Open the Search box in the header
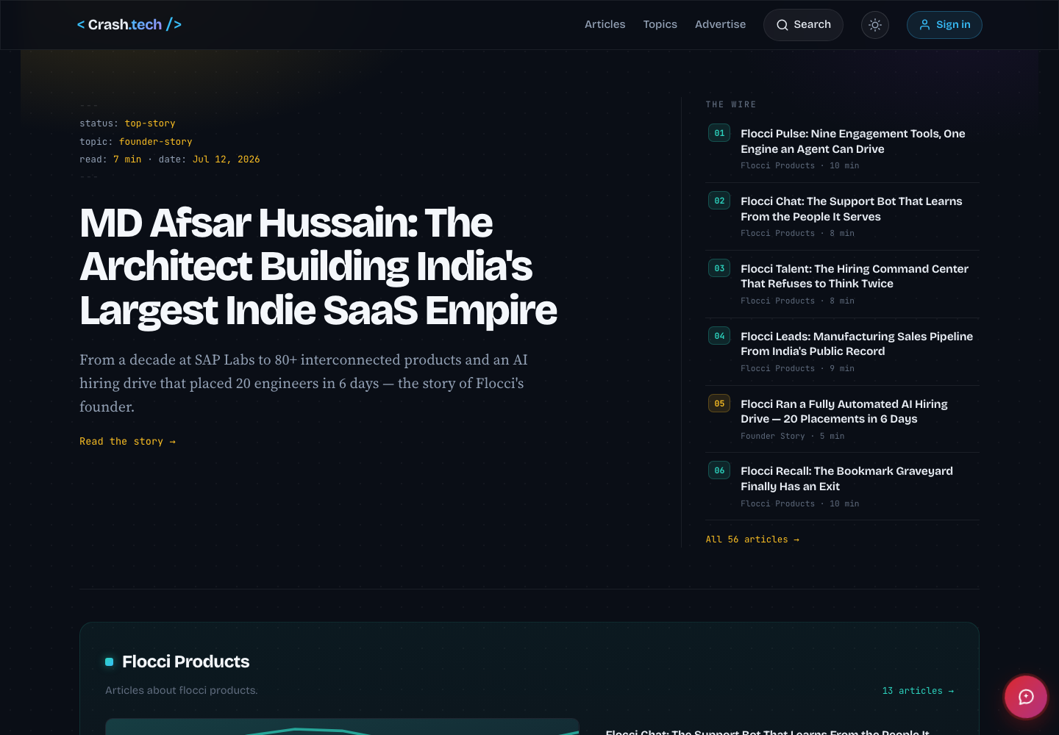1059x735 pixels. [803, 25]
